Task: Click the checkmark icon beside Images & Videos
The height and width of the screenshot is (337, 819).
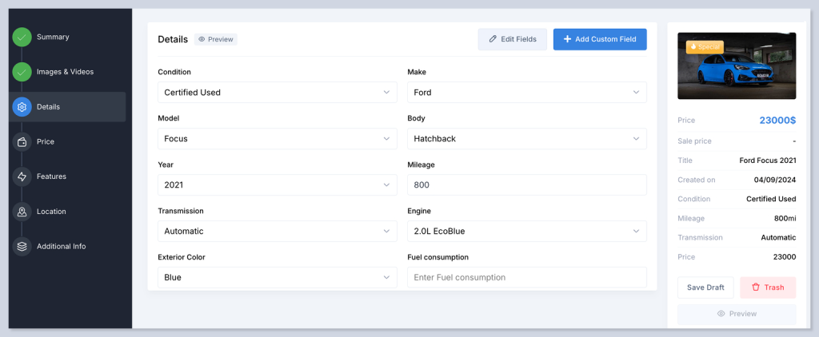Action: pyautogui.click(x=22, y=72)
